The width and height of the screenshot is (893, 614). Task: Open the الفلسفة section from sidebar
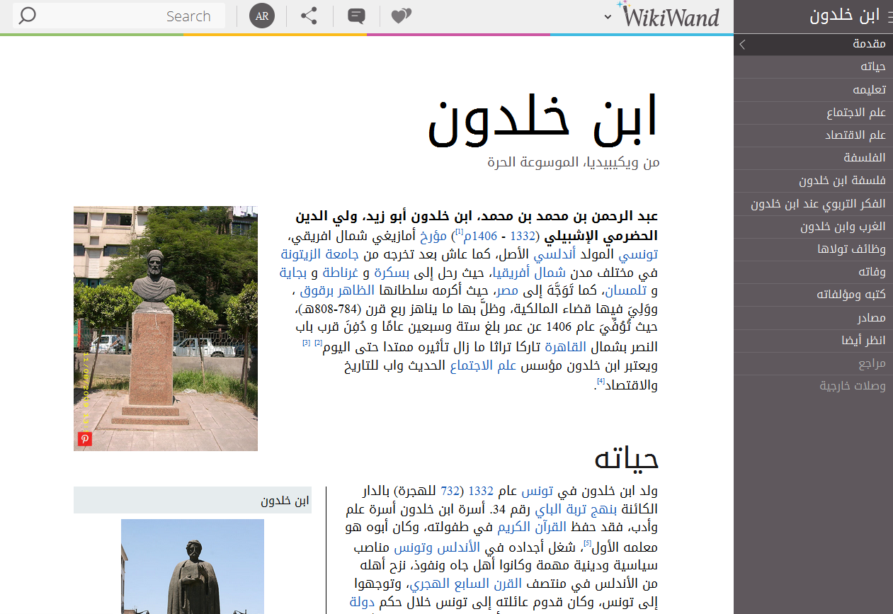(865, 158)
